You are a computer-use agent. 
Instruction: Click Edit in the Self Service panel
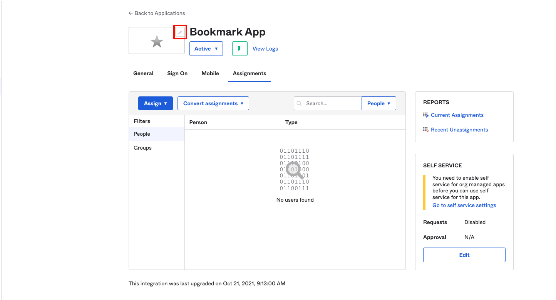464,255
